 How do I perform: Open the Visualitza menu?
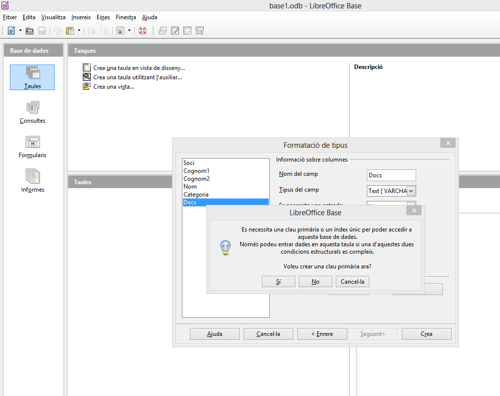[53, 17]
